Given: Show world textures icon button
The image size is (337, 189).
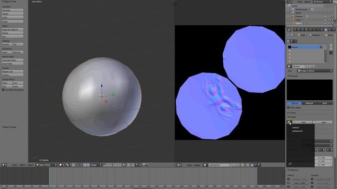Looking at the screenshot, I should coord(292,41).
